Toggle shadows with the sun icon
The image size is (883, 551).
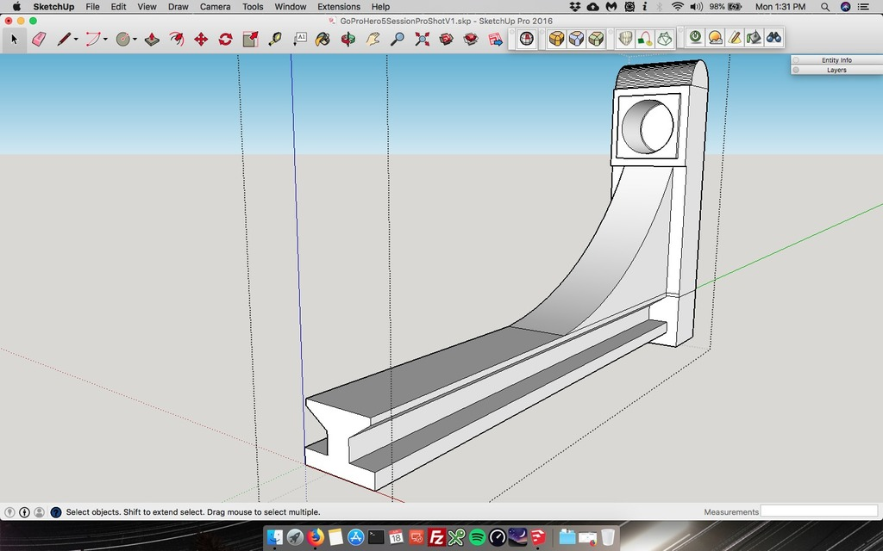pos(717,38)
